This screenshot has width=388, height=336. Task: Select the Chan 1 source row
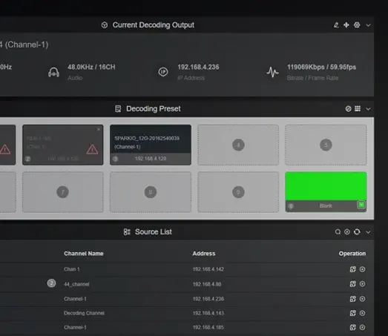tap(187, 269)
